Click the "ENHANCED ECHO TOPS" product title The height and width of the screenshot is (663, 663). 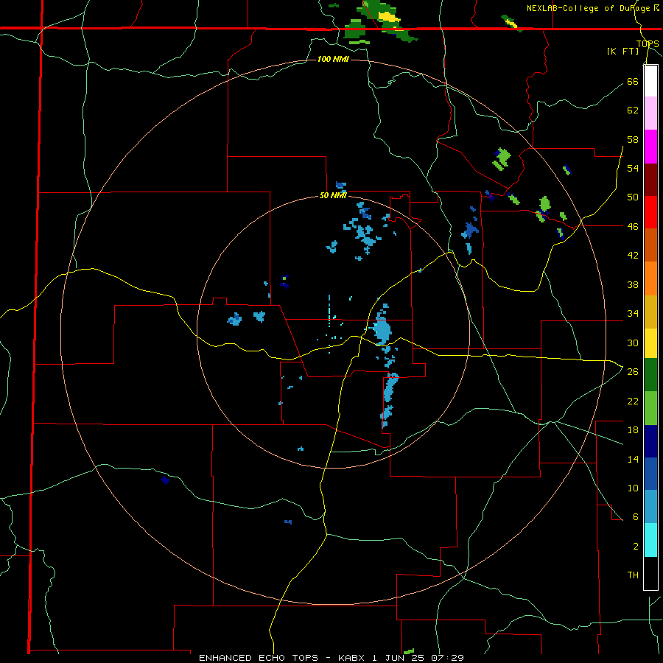[x=259, y=658]
